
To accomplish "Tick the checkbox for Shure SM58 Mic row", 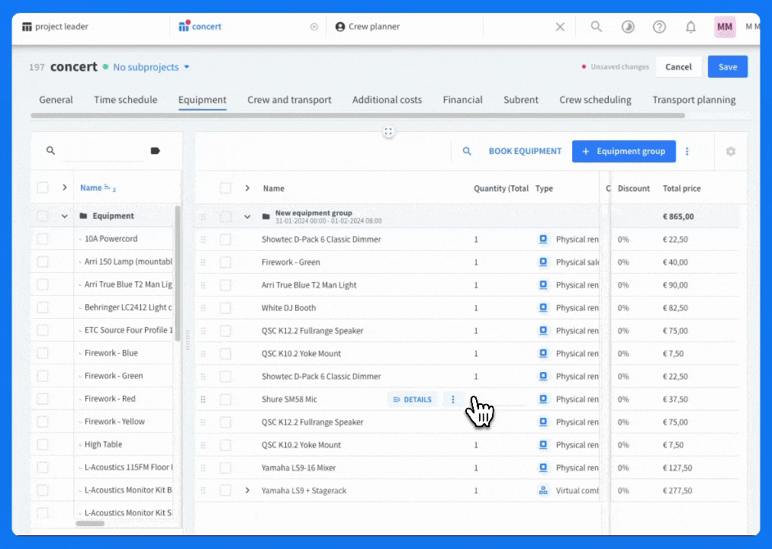I will [x=226, y=400].
